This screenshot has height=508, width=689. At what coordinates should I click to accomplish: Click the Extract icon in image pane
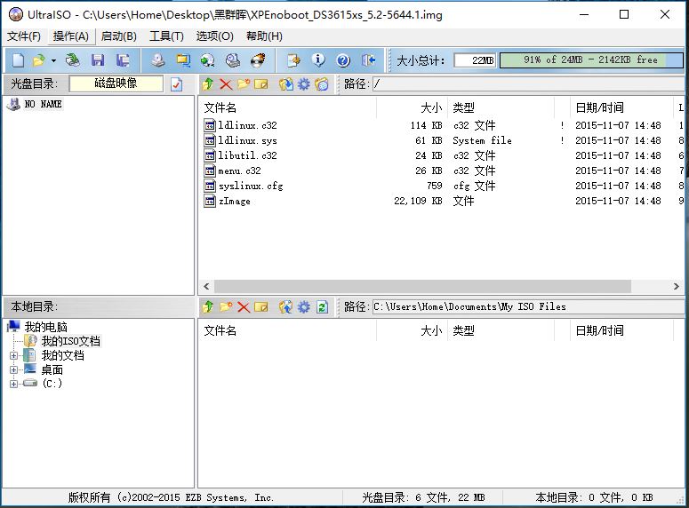(x=286, y=83)
